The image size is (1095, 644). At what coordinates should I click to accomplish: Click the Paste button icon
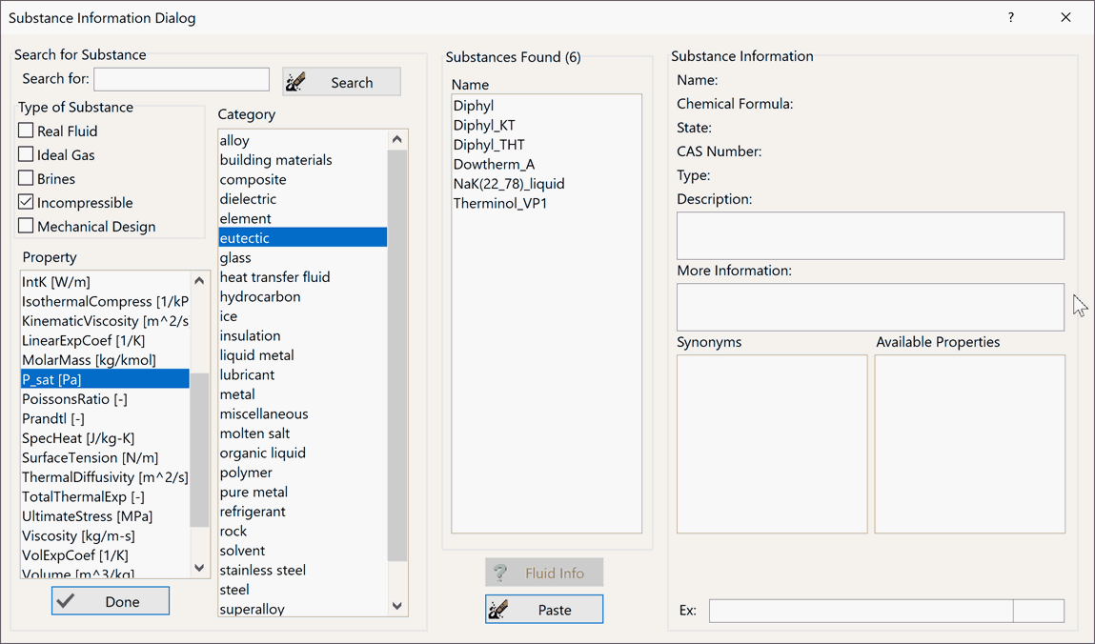[x=498, y=610]
